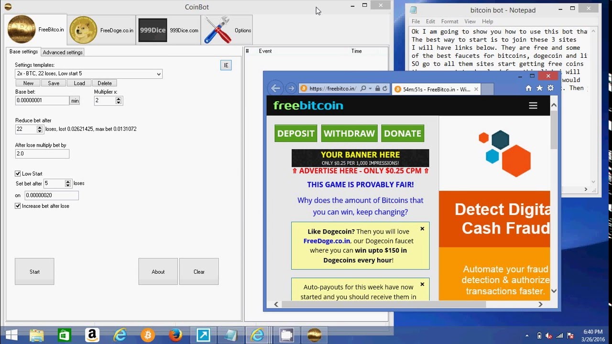
Task: Open the Bitcoin taskbar icon
Action: [x=148, y=335]
